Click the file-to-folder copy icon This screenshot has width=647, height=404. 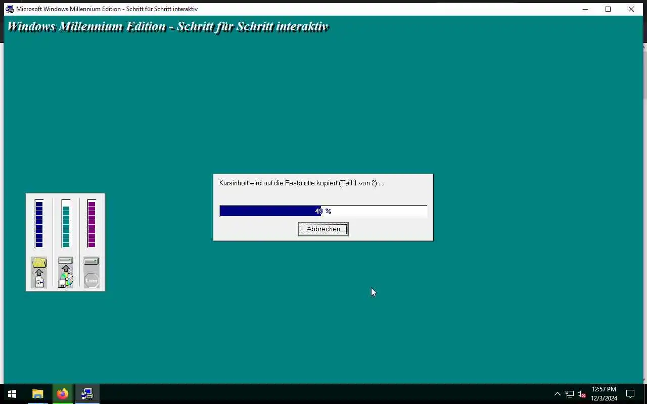click(x=39, y=272)
